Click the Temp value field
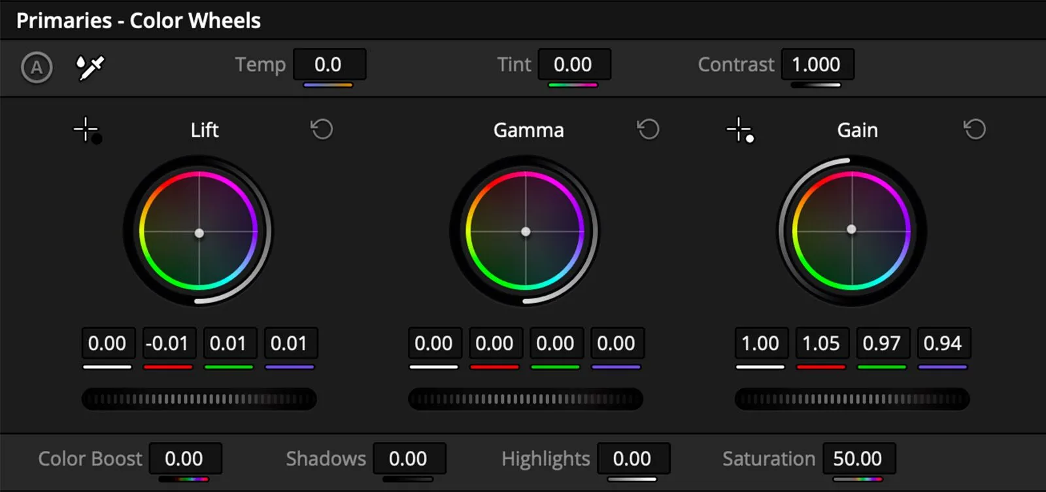 pos(329,65)
